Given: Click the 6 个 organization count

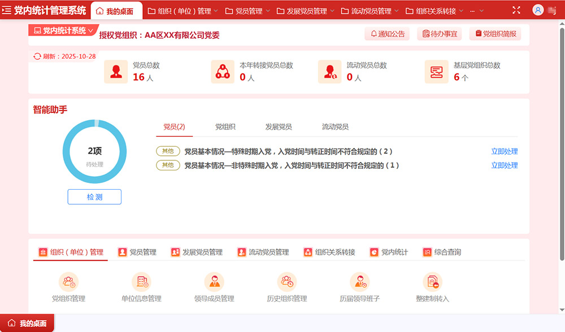Looking at the screenshot, I should (x=461, y=77).
